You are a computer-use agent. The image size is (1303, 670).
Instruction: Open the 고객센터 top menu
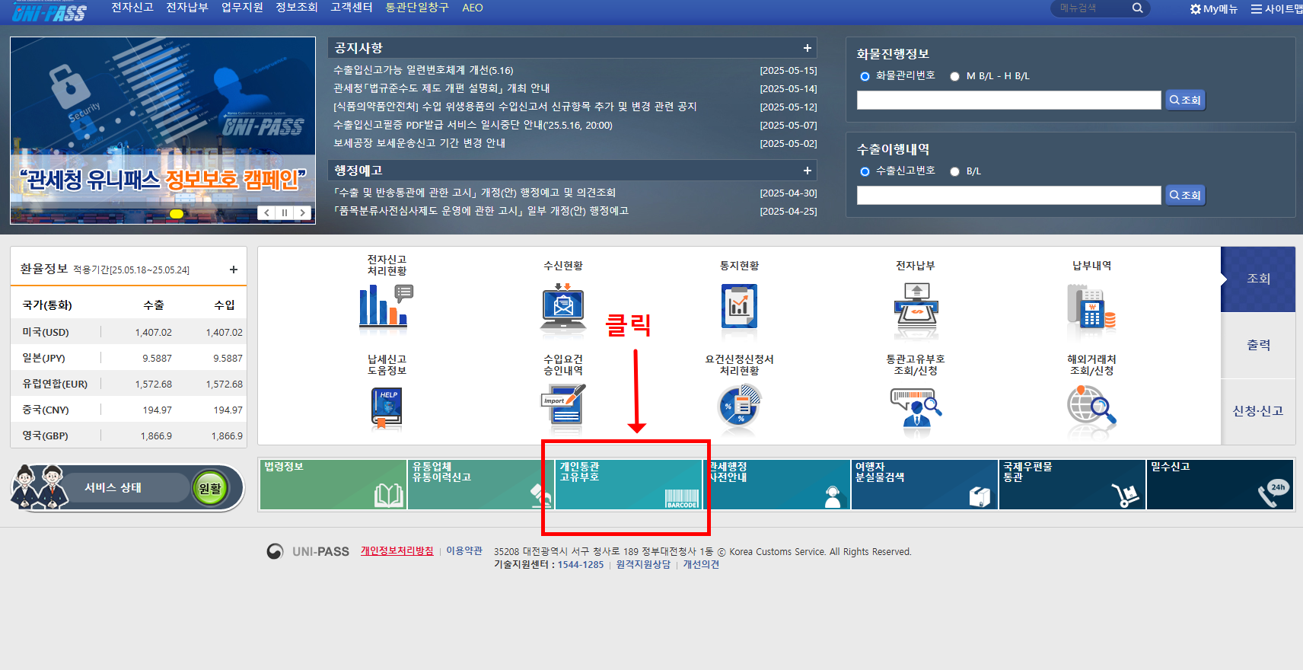[352, 8]
